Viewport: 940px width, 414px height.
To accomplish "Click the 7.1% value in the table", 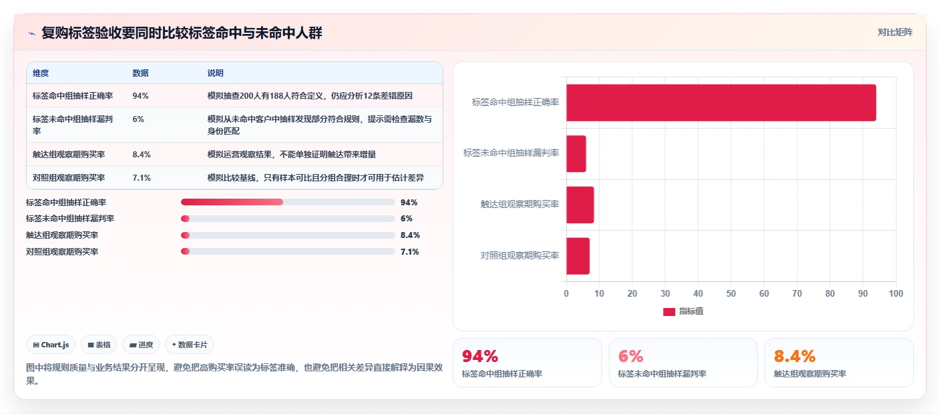I will point(142,177).
